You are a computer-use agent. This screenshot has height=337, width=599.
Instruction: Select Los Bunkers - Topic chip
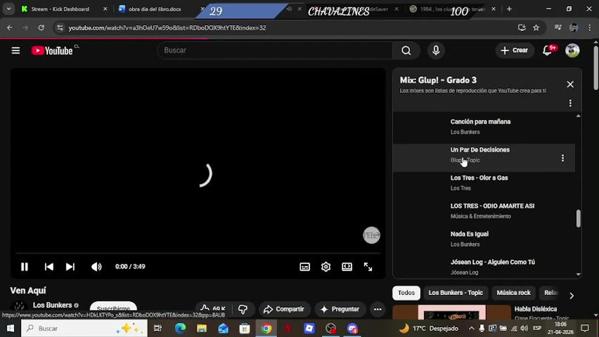[x=456, y=293]
